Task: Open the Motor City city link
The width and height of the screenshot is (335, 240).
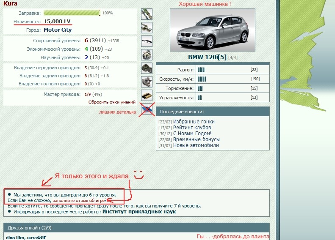Action: tap(58, 30)
